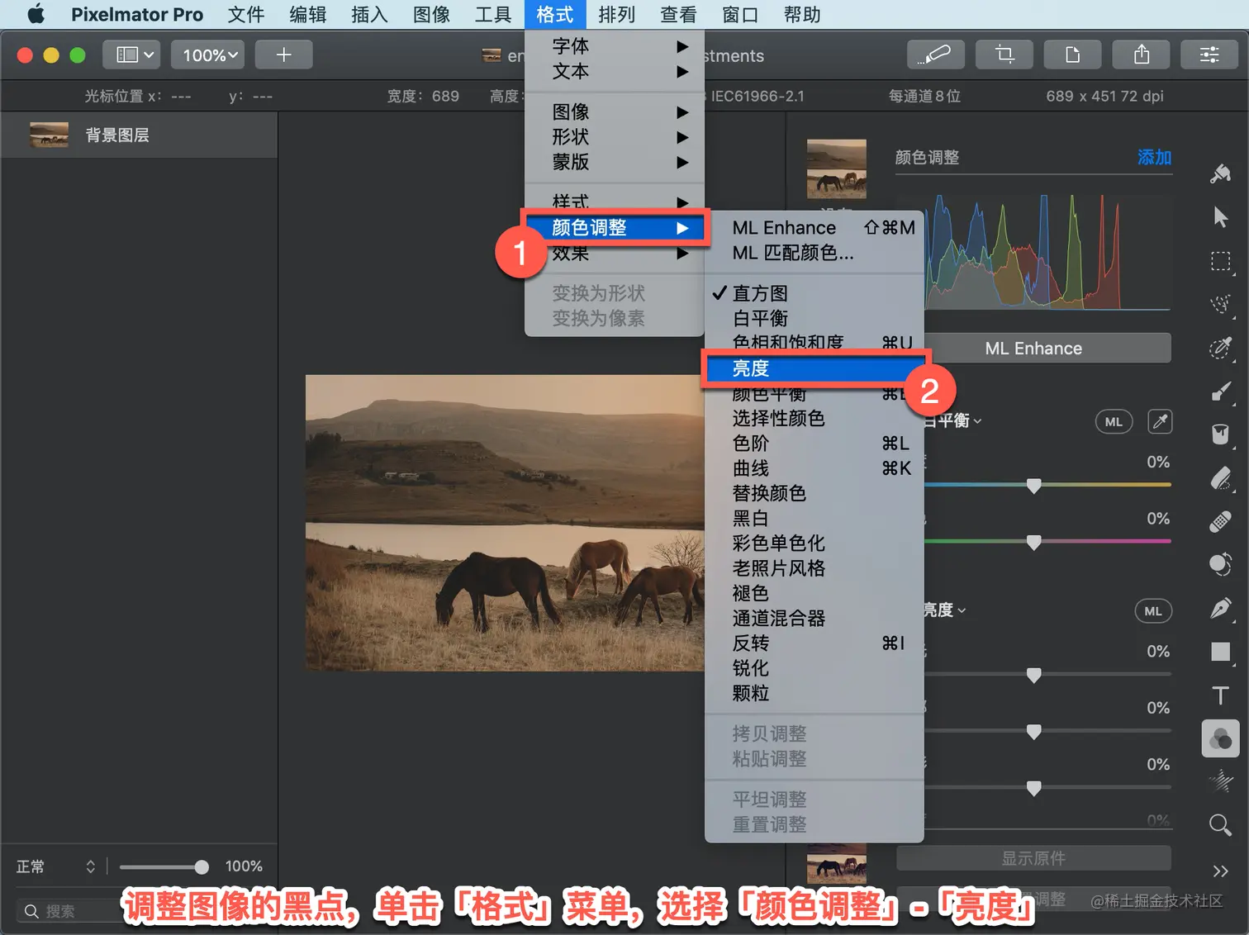Choose 颗粒 menu item
Screen dimensions: 1249x935
814,693
